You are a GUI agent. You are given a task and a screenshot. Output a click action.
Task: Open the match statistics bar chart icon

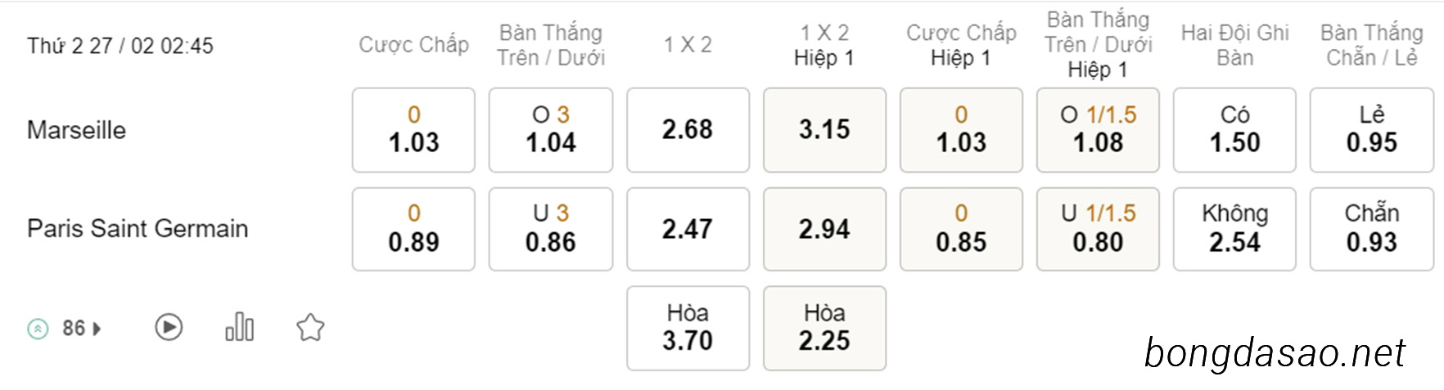(240, 327)
